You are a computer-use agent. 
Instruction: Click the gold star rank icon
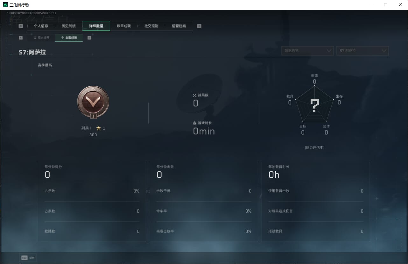pyautogui.click(x=99, y=128)
